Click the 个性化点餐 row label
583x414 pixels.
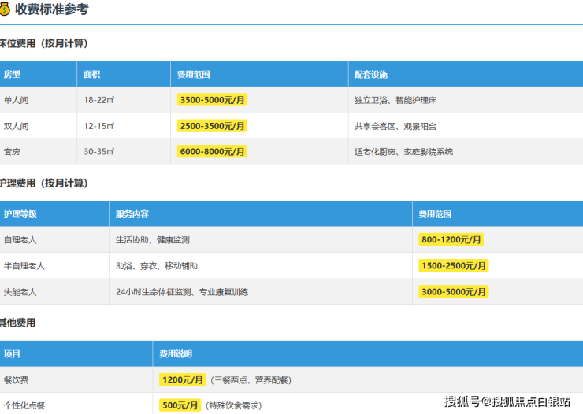click(x=24, y=405)
